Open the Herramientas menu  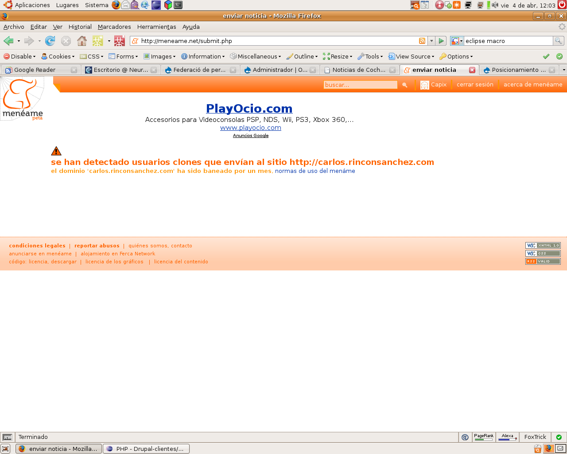[157, 27]
